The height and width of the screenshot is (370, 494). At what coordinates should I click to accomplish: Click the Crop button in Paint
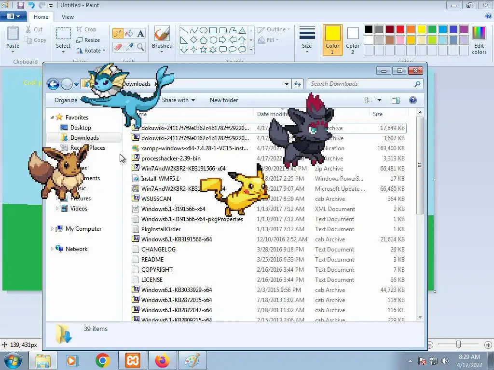[x=86, y=29]
